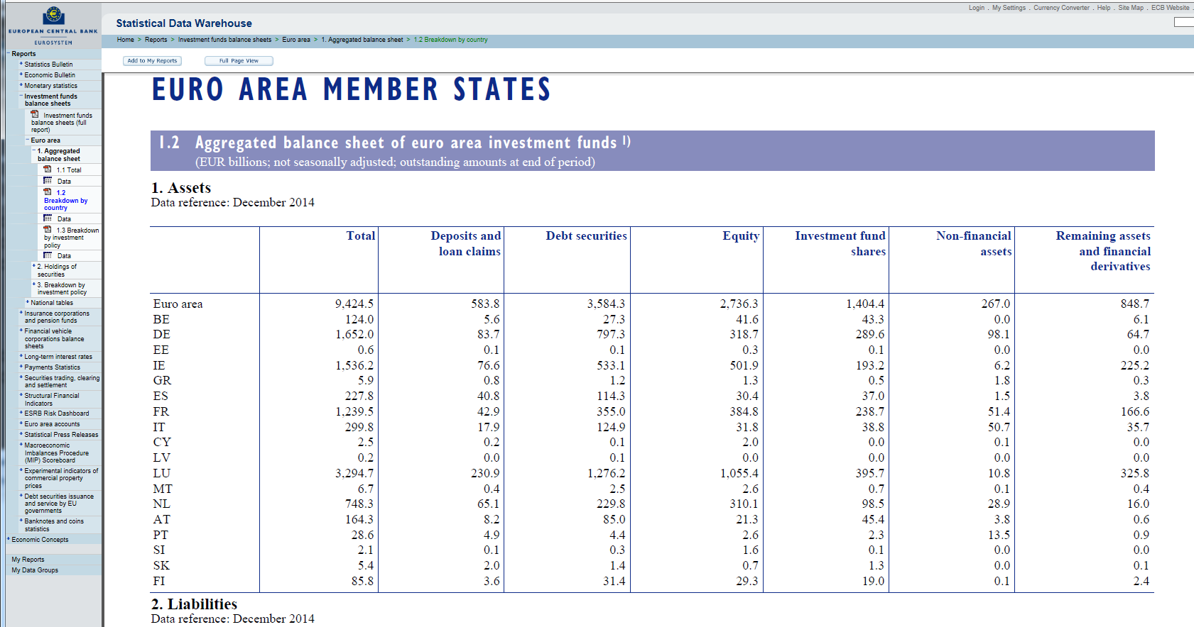The image size is (1194, 627).
Task: Expand Monetary statistics in the tree
Action: click(x=21, y=86)
